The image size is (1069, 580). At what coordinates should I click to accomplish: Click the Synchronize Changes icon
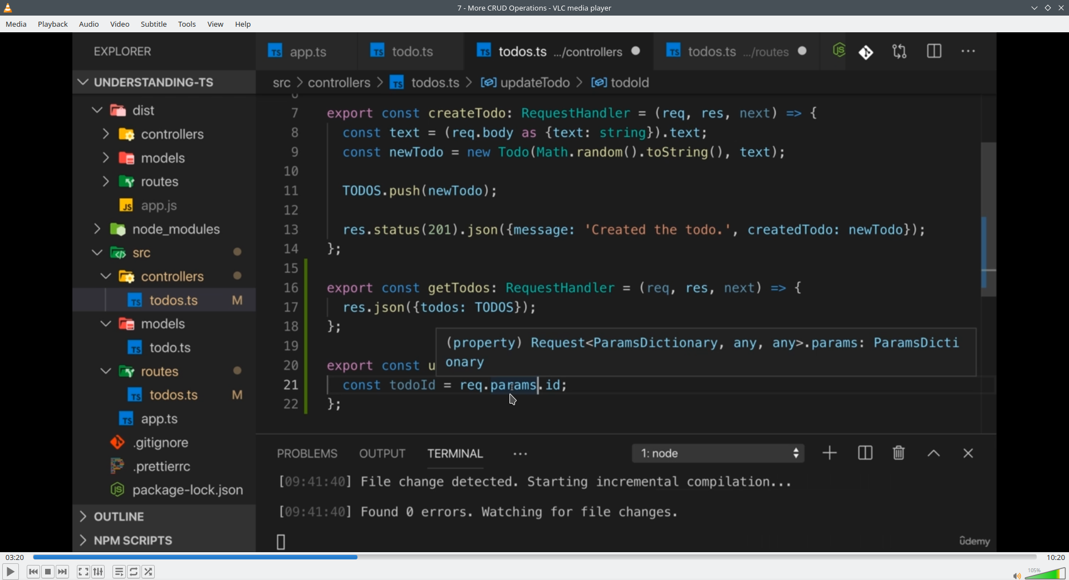[900, 51]
